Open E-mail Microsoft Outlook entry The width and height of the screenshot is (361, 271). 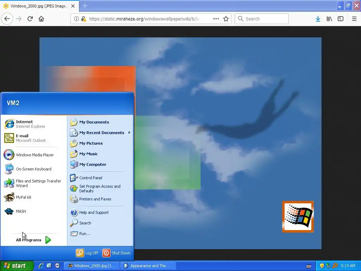pyautogui.click(x=33, y=138)
